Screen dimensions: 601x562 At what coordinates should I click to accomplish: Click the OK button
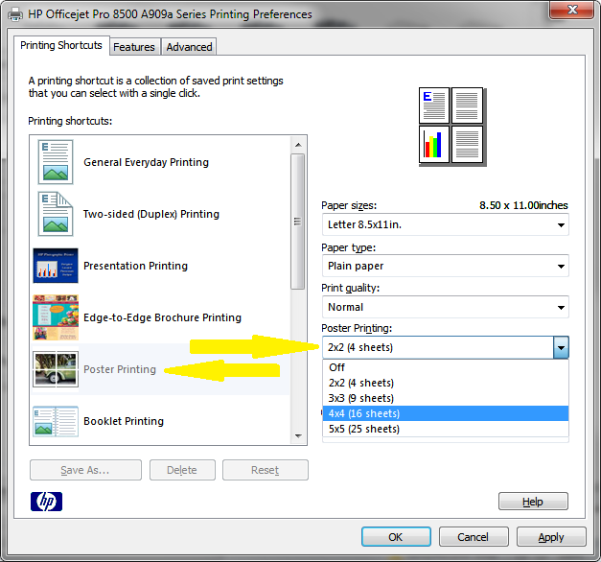click(x=396, y=537)
